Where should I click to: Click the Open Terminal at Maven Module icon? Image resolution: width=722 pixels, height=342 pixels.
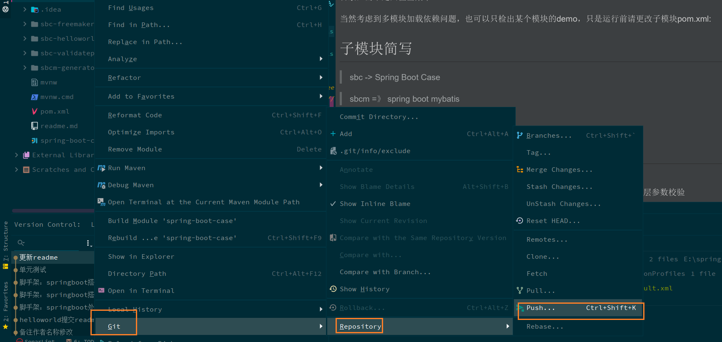tap(101, 202)
